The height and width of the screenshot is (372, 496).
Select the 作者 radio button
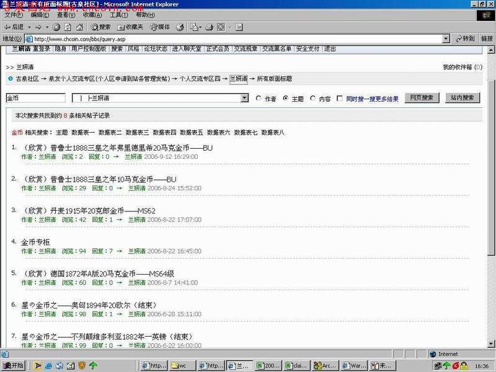(259, 99)
